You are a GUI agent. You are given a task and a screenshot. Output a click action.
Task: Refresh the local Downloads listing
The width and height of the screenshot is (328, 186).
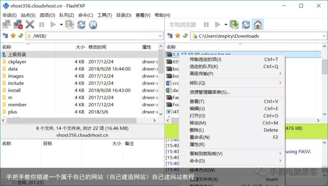[x=246, y=25]
